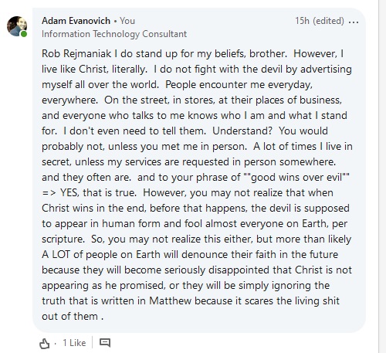Click the word Matthew in the comment
Screen dimensions: 386x353
pos(171,300)
